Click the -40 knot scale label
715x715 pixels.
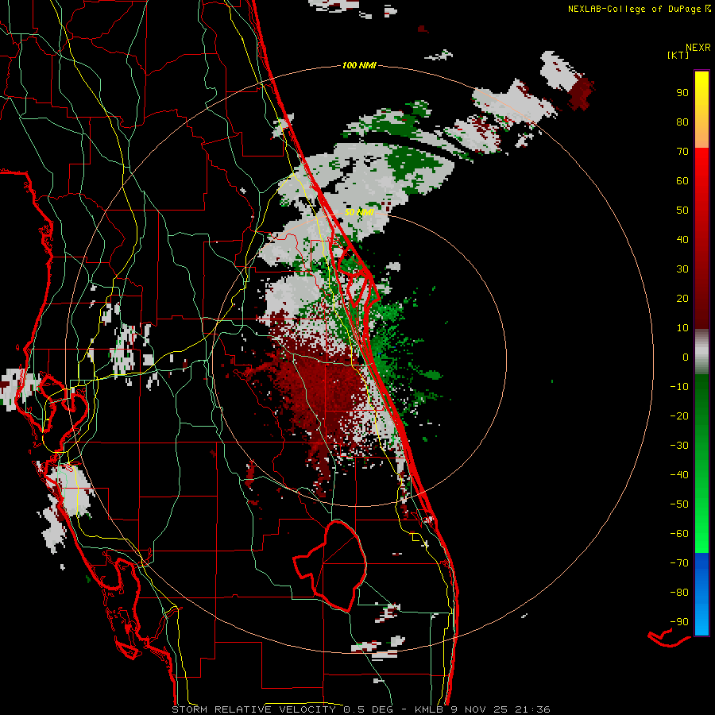click(x=679, y=475)
